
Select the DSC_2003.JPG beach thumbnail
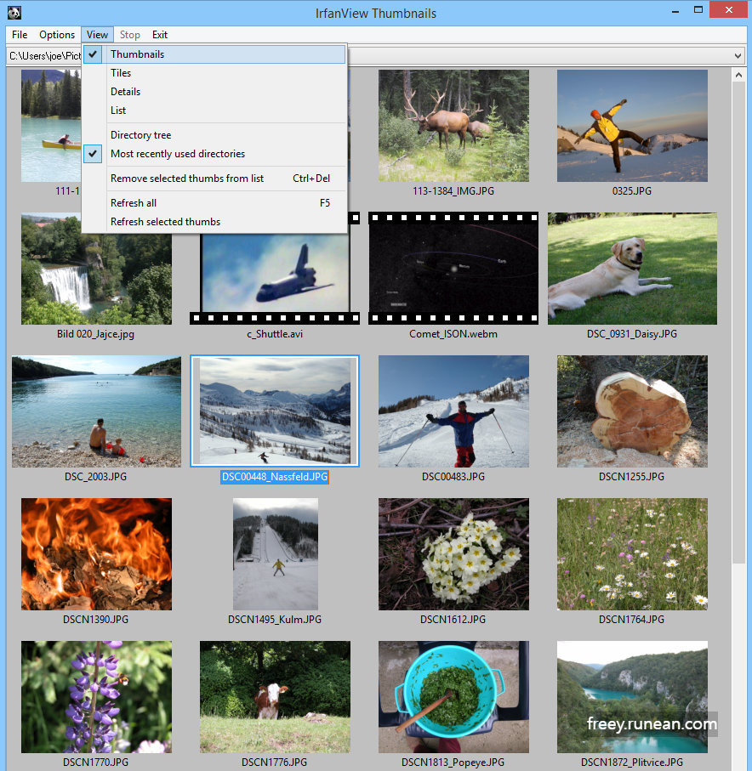pyautogui.click(x=96, y=411)
